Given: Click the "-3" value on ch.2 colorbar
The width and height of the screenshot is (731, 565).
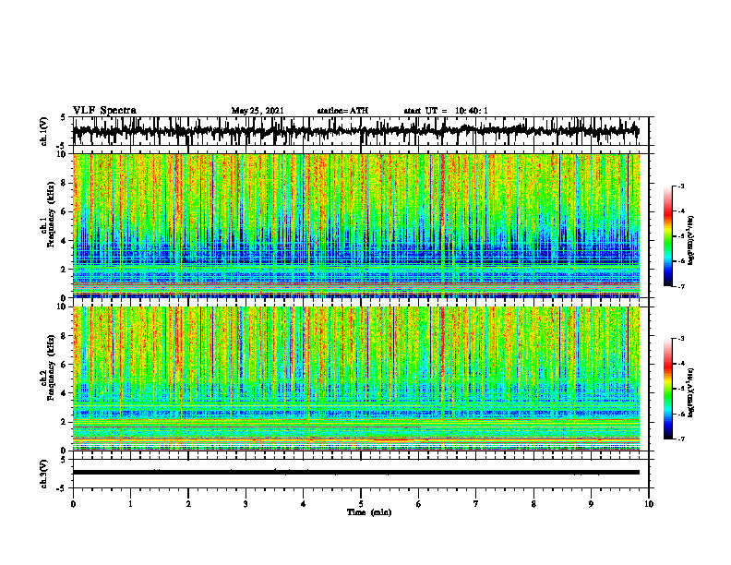Looking at the screenshot, I should point(681,339).
